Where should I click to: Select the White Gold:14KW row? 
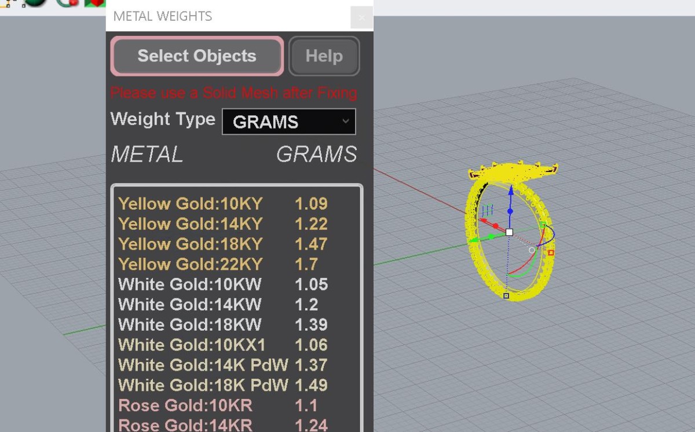click(218, 305)
